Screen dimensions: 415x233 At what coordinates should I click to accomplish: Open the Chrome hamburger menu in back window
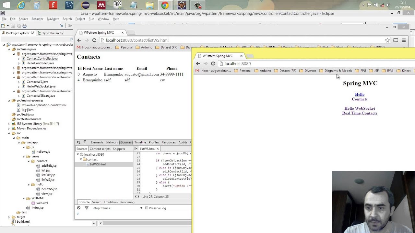[404, 40]
